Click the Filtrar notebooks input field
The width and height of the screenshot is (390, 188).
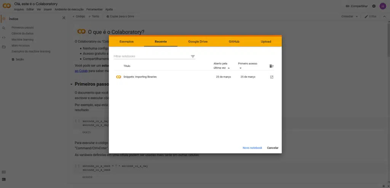click(151, 56)
